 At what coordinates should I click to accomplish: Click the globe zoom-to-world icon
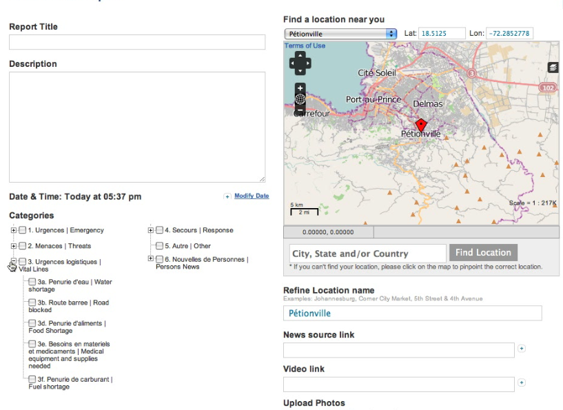click(x=300, y=99)
